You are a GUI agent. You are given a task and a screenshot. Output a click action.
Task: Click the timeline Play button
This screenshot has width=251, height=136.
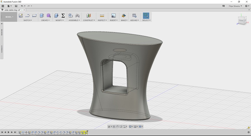[x=9, y=132]
